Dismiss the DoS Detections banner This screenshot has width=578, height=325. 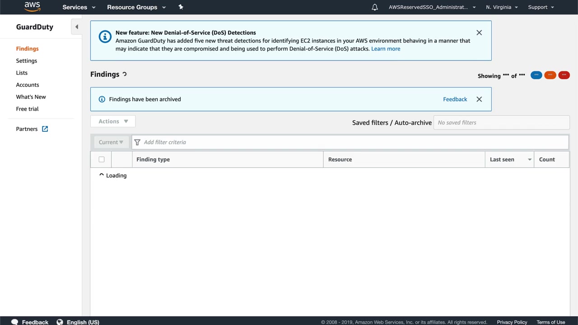(x=479, y=32)
